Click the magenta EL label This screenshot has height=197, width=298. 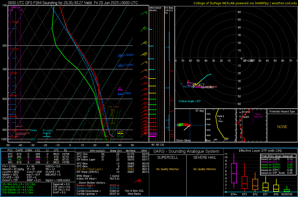point(120,89)
